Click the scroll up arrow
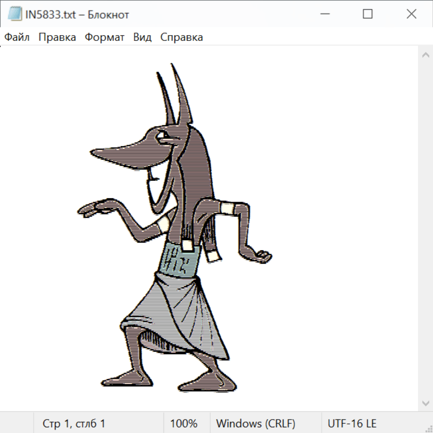The height and width of the screenshot is (433, 433). click(425, 55)
